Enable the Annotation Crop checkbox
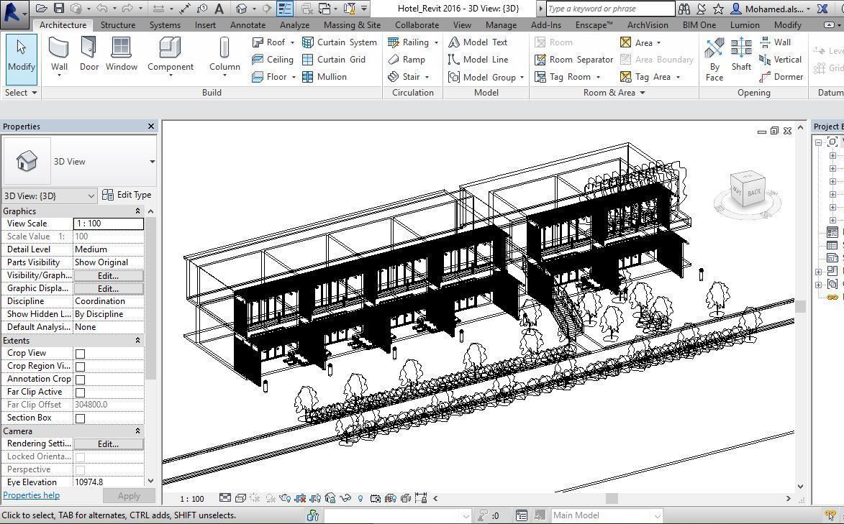Viewport: 844px width, 524px height. point(80,380)
